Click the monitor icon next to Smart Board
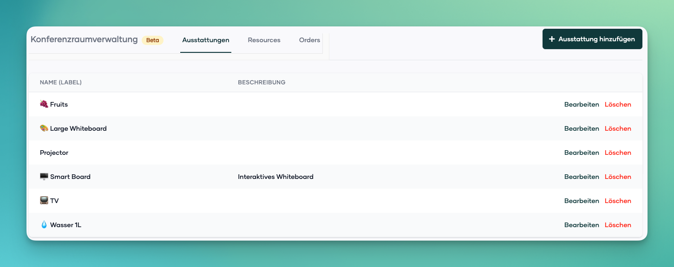This screenshot has width=674, height=267. (44, 177)
